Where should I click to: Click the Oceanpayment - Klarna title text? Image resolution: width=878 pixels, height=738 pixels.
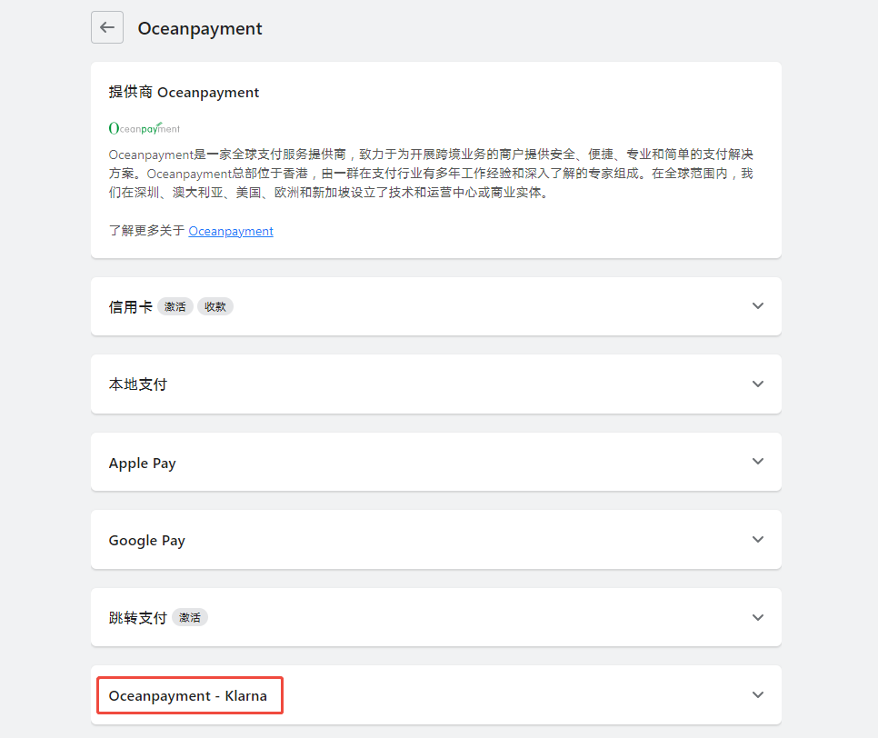click(188, 695)
